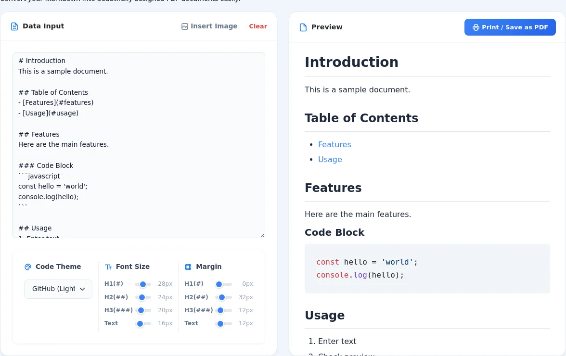This screenshot has width=566, height=356.
Task: Click inside the markdown text area
Action: tap(139, 145)
